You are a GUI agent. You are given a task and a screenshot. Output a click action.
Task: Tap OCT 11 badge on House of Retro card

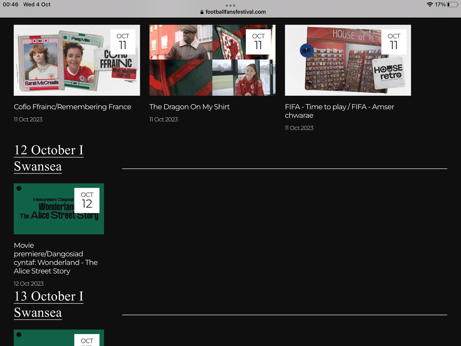pos(394,42)
